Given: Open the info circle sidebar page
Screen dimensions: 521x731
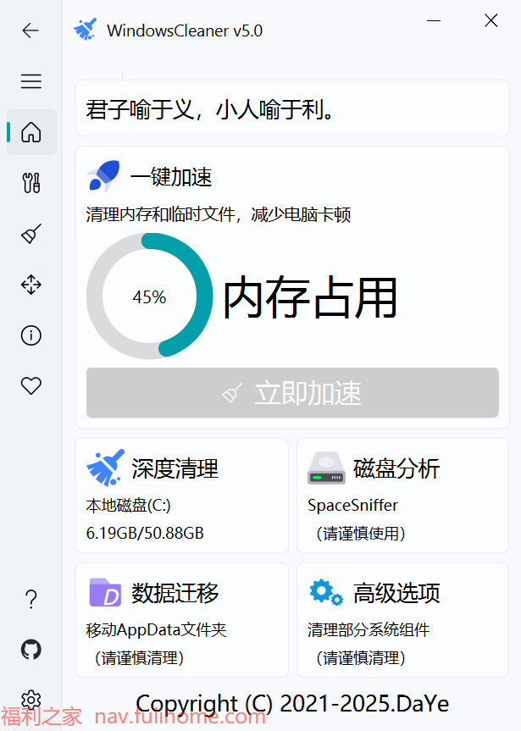Looking at the screenshot, I should tap(31, 335).
